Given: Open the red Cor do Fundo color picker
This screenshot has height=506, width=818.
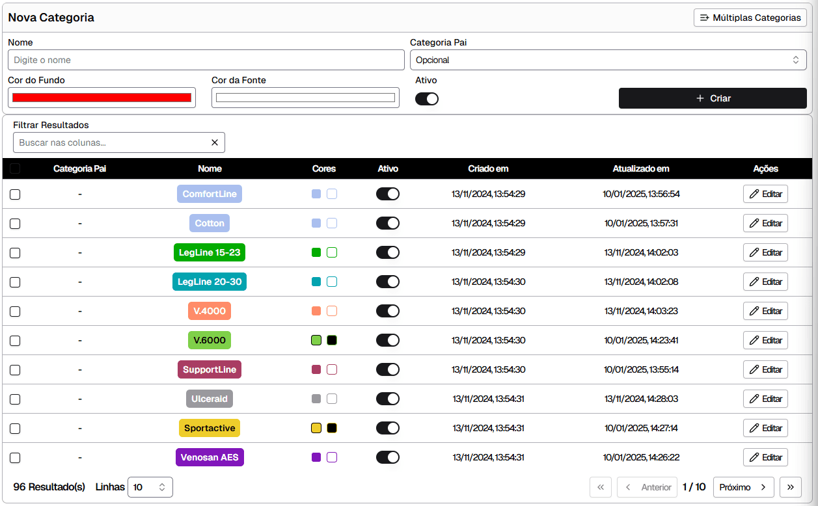Looking at the screenshot, I should point(102,98).
